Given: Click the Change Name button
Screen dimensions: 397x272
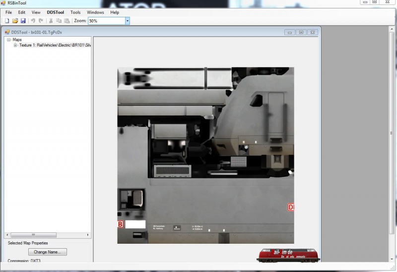Looking at the screenshot, I should coord(47,252).
